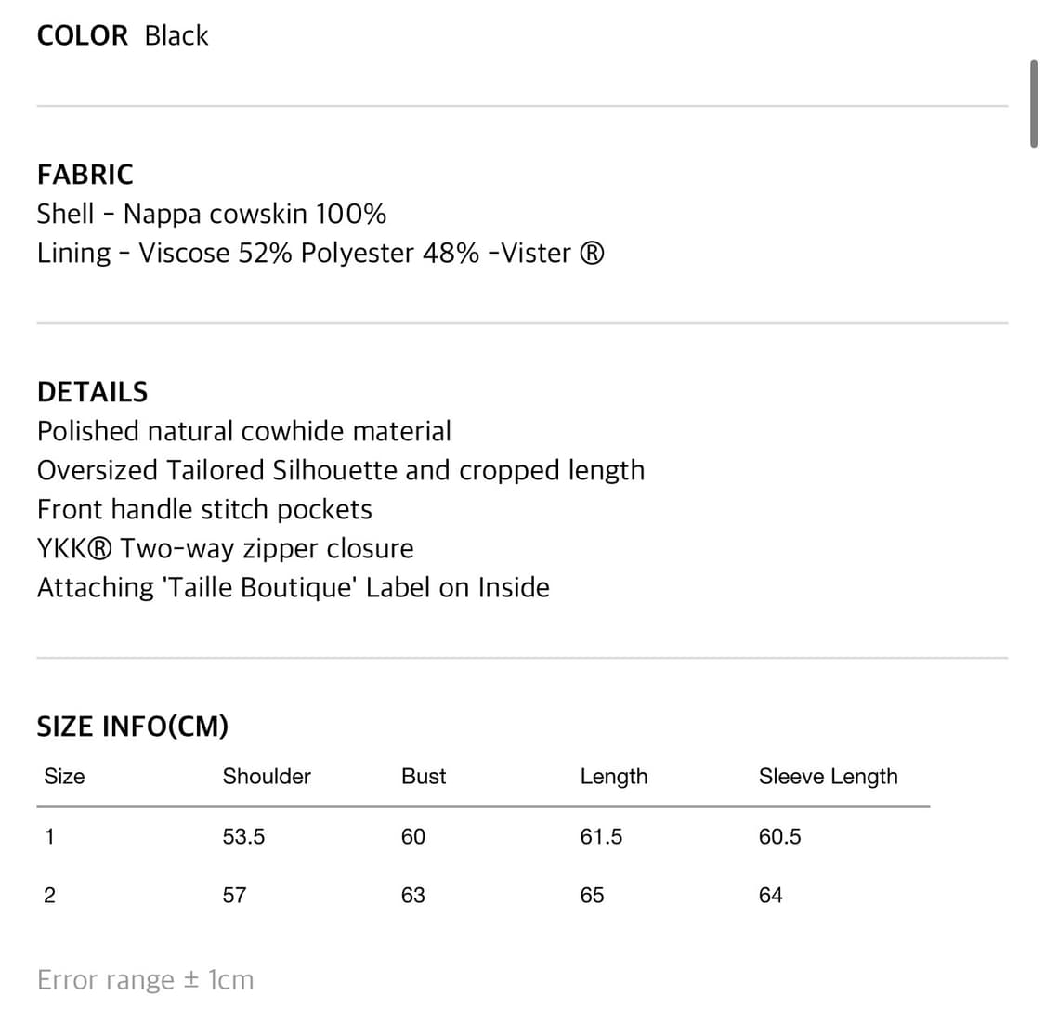Click Oversized Tailored Silhouette description

(x=341, y=471)
